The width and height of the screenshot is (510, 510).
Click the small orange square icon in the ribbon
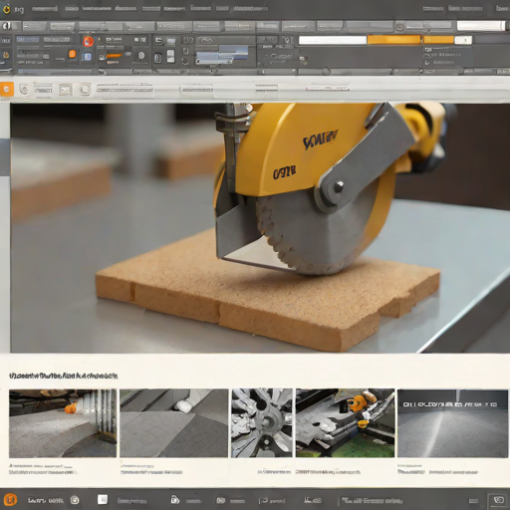pyautogui.click(x=72, y=54)
